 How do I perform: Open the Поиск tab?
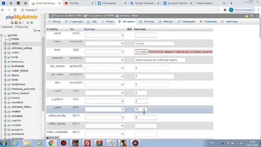[108, 22]
